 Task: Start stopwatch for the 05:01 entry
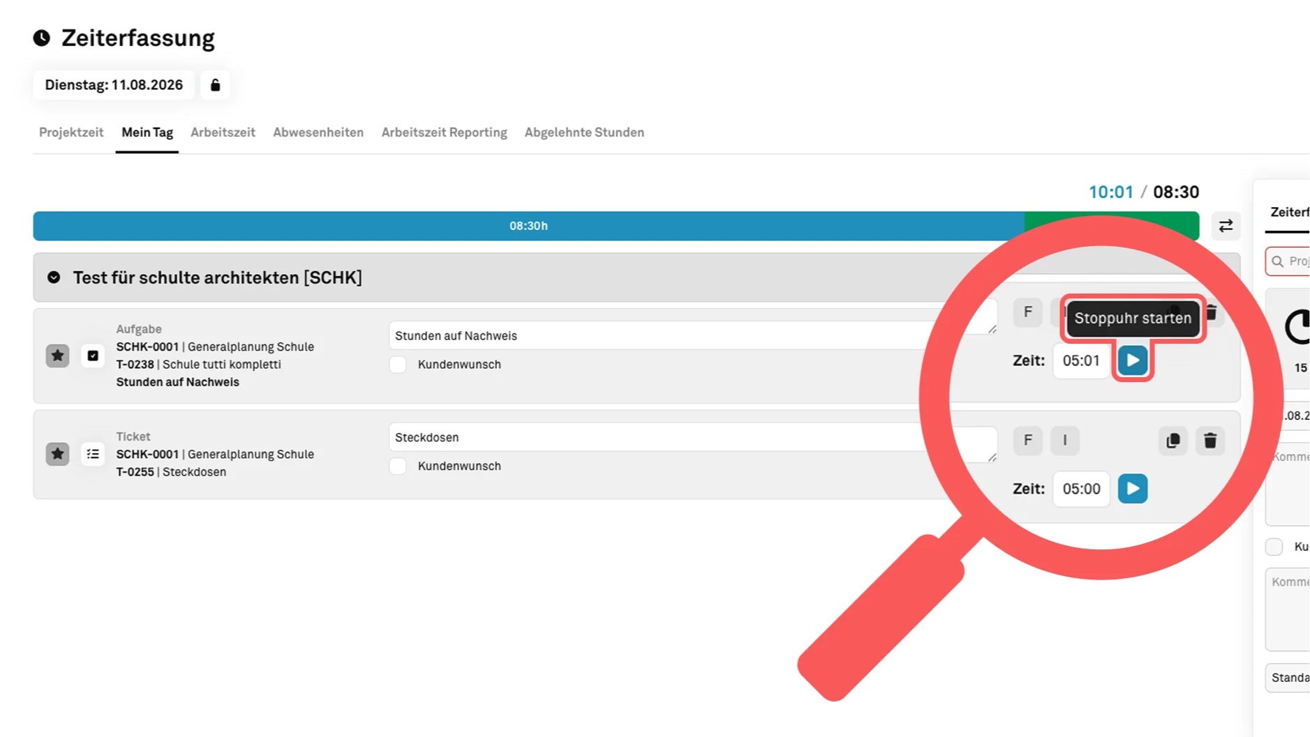point(1132,360)
